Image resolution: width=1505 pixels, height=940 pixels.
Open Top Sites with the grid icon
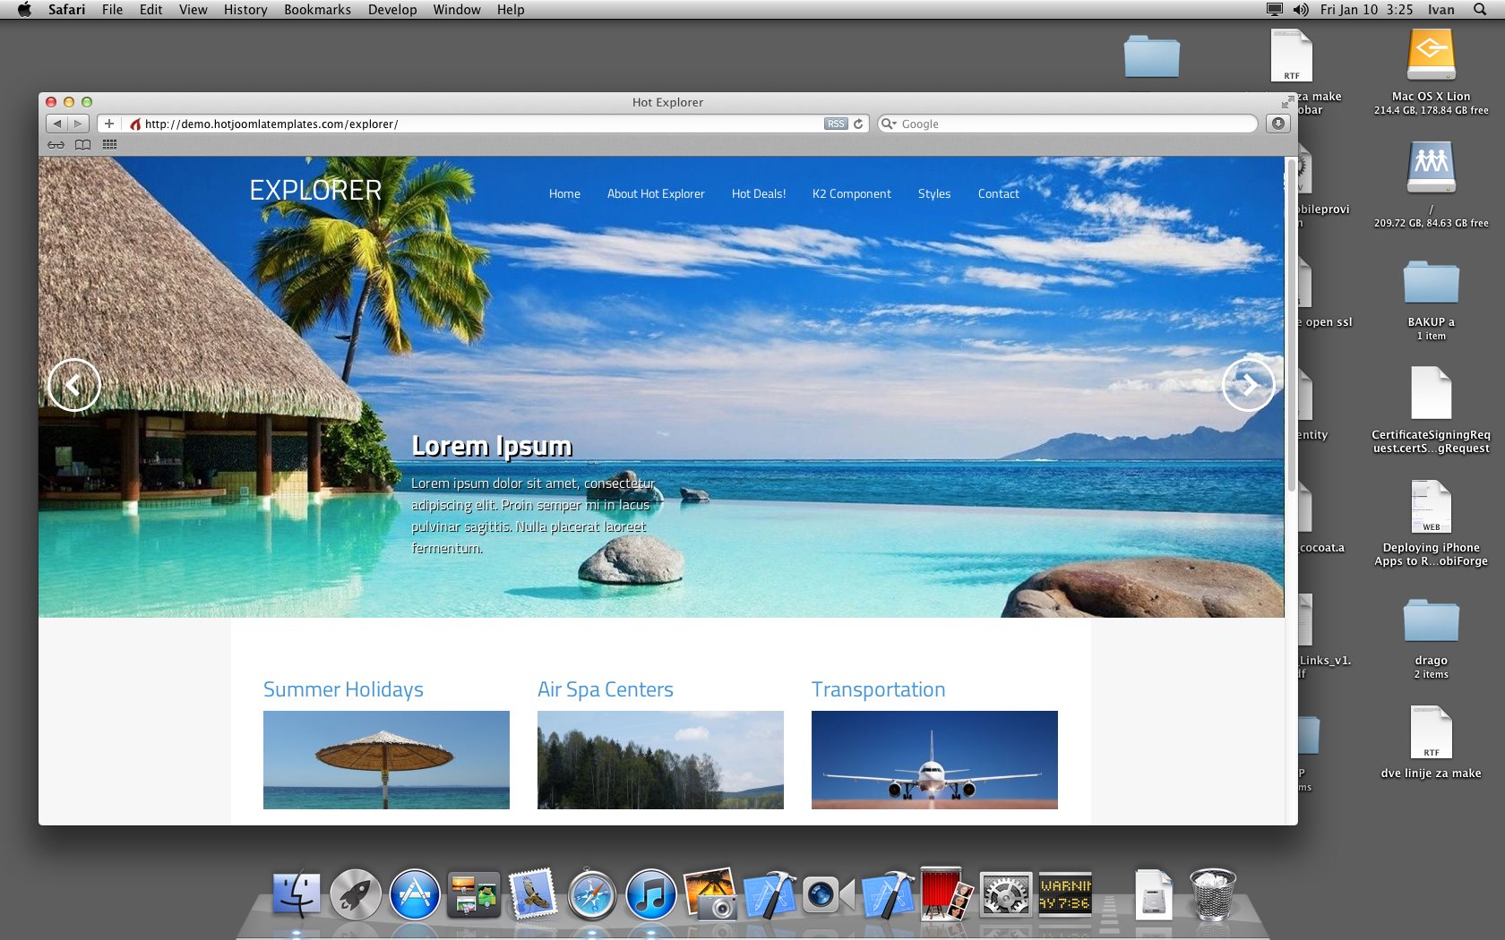(109, 144)
